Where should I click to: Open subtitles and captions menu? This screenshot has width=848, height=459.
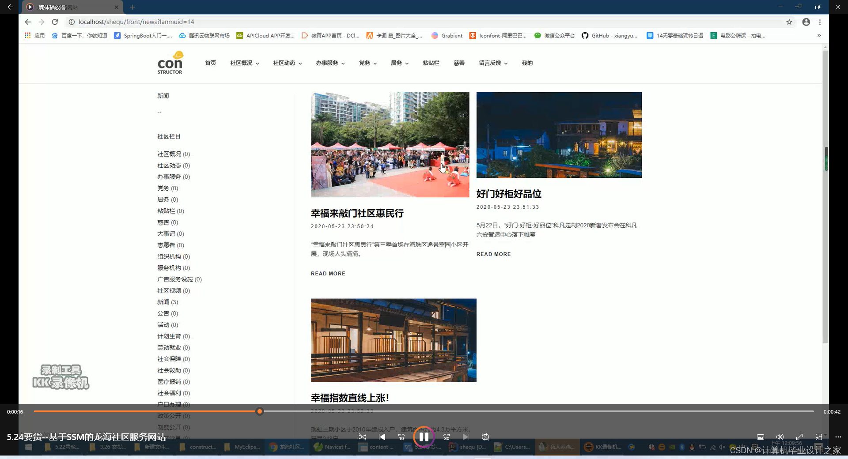point(761,437)
